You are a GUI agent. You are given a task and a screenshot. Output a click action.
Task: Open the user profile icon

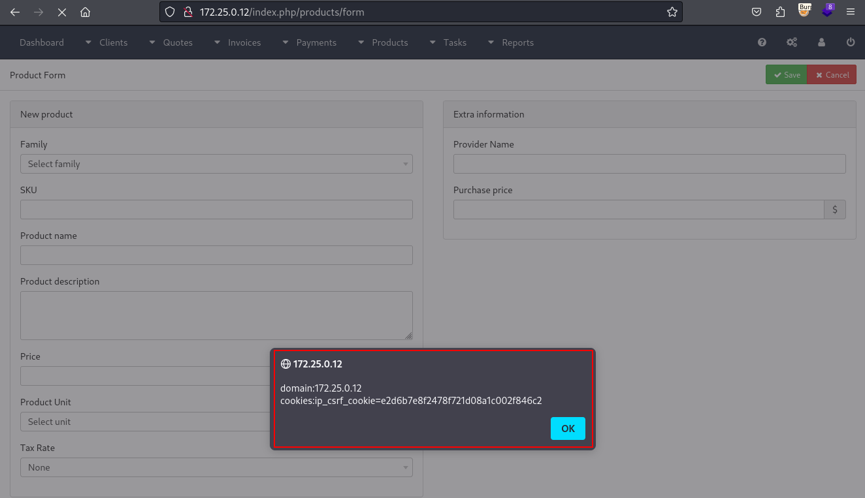(821, 42)
